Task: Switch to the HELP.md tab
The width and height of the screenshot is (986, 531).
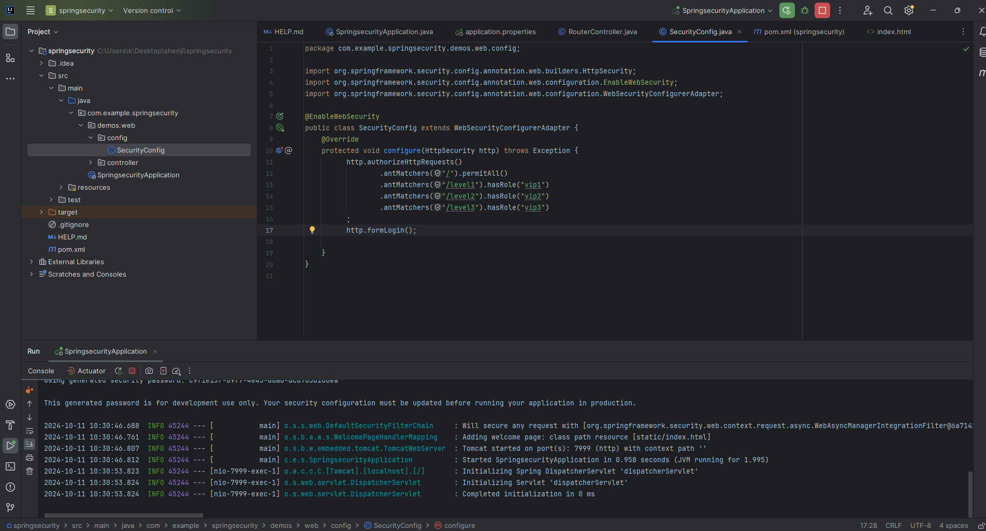Action: coord(284,32)
